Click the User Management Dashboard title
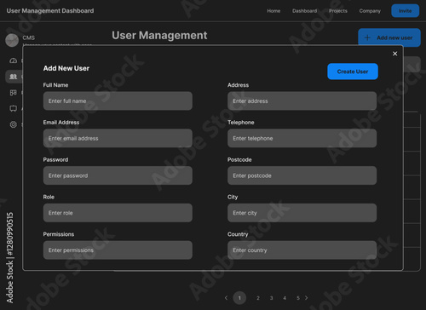The height and width of the screenshot is (310, 426). tap(50, 11)
